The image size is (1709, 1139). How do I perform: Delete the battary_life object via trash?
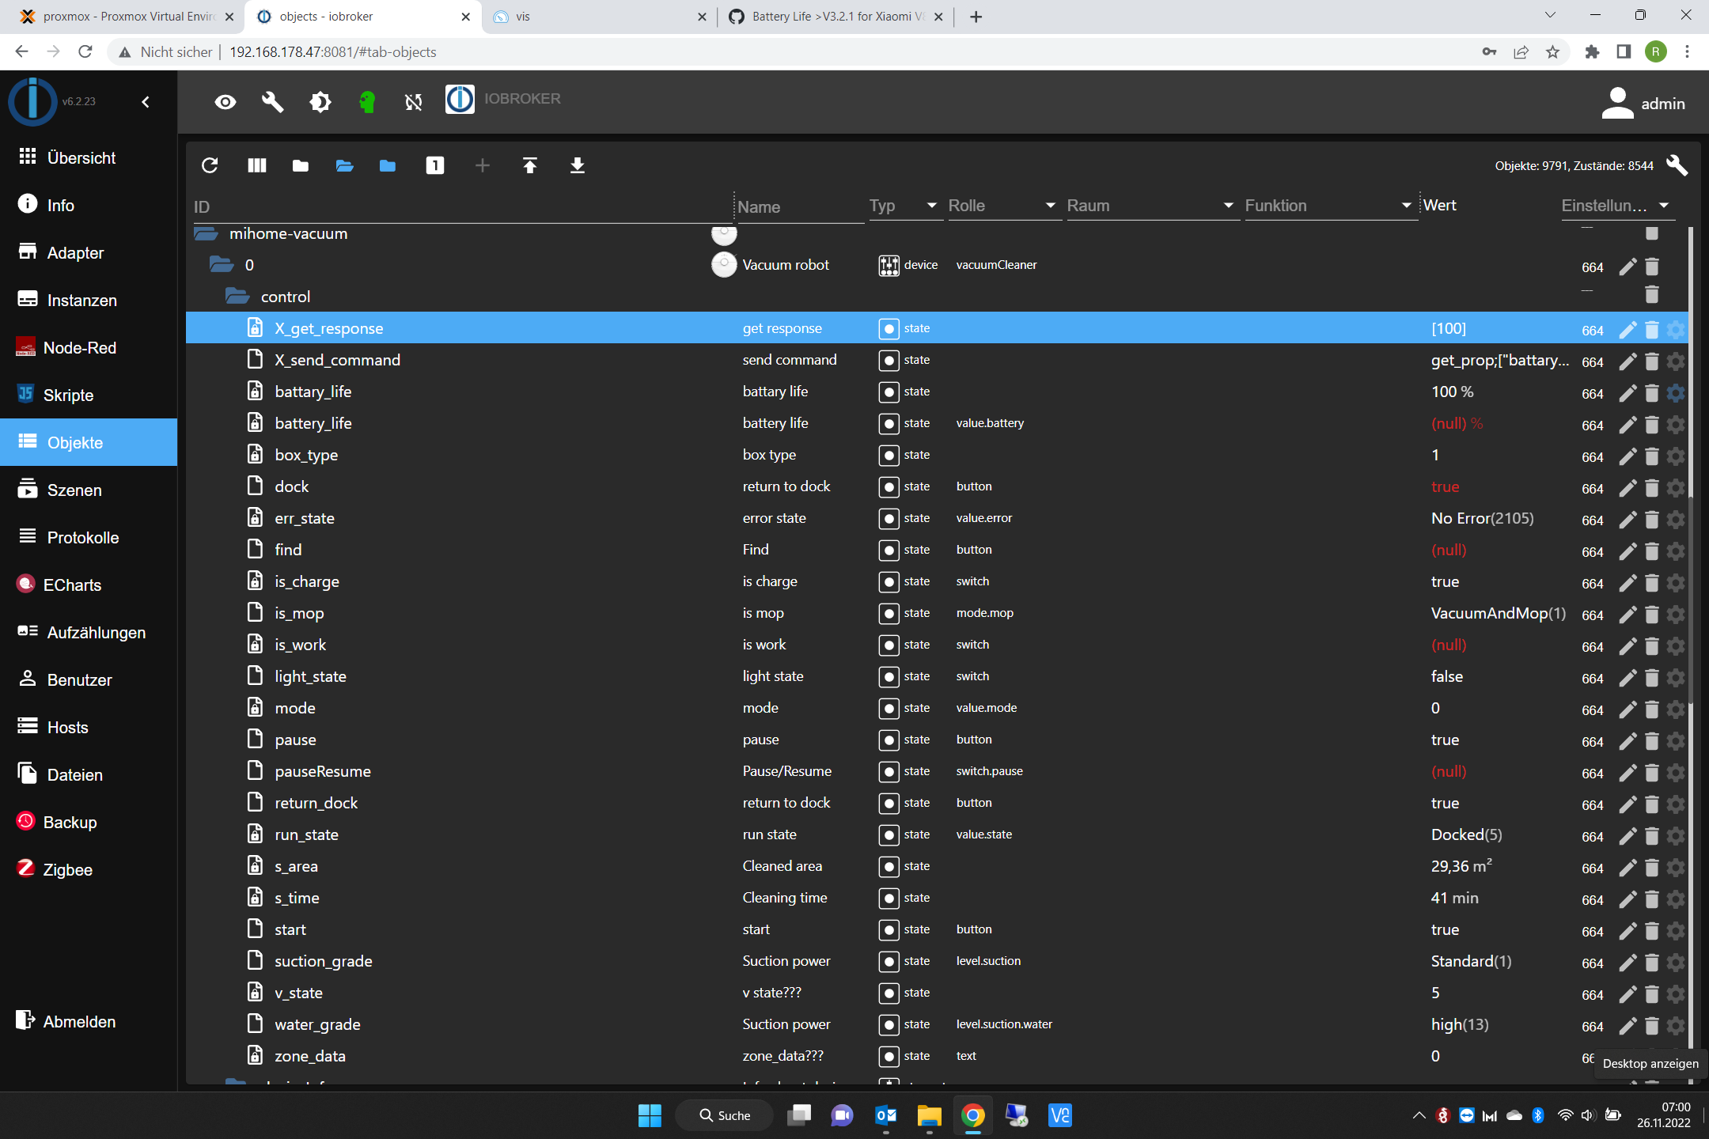click(x=1651, y=393)
